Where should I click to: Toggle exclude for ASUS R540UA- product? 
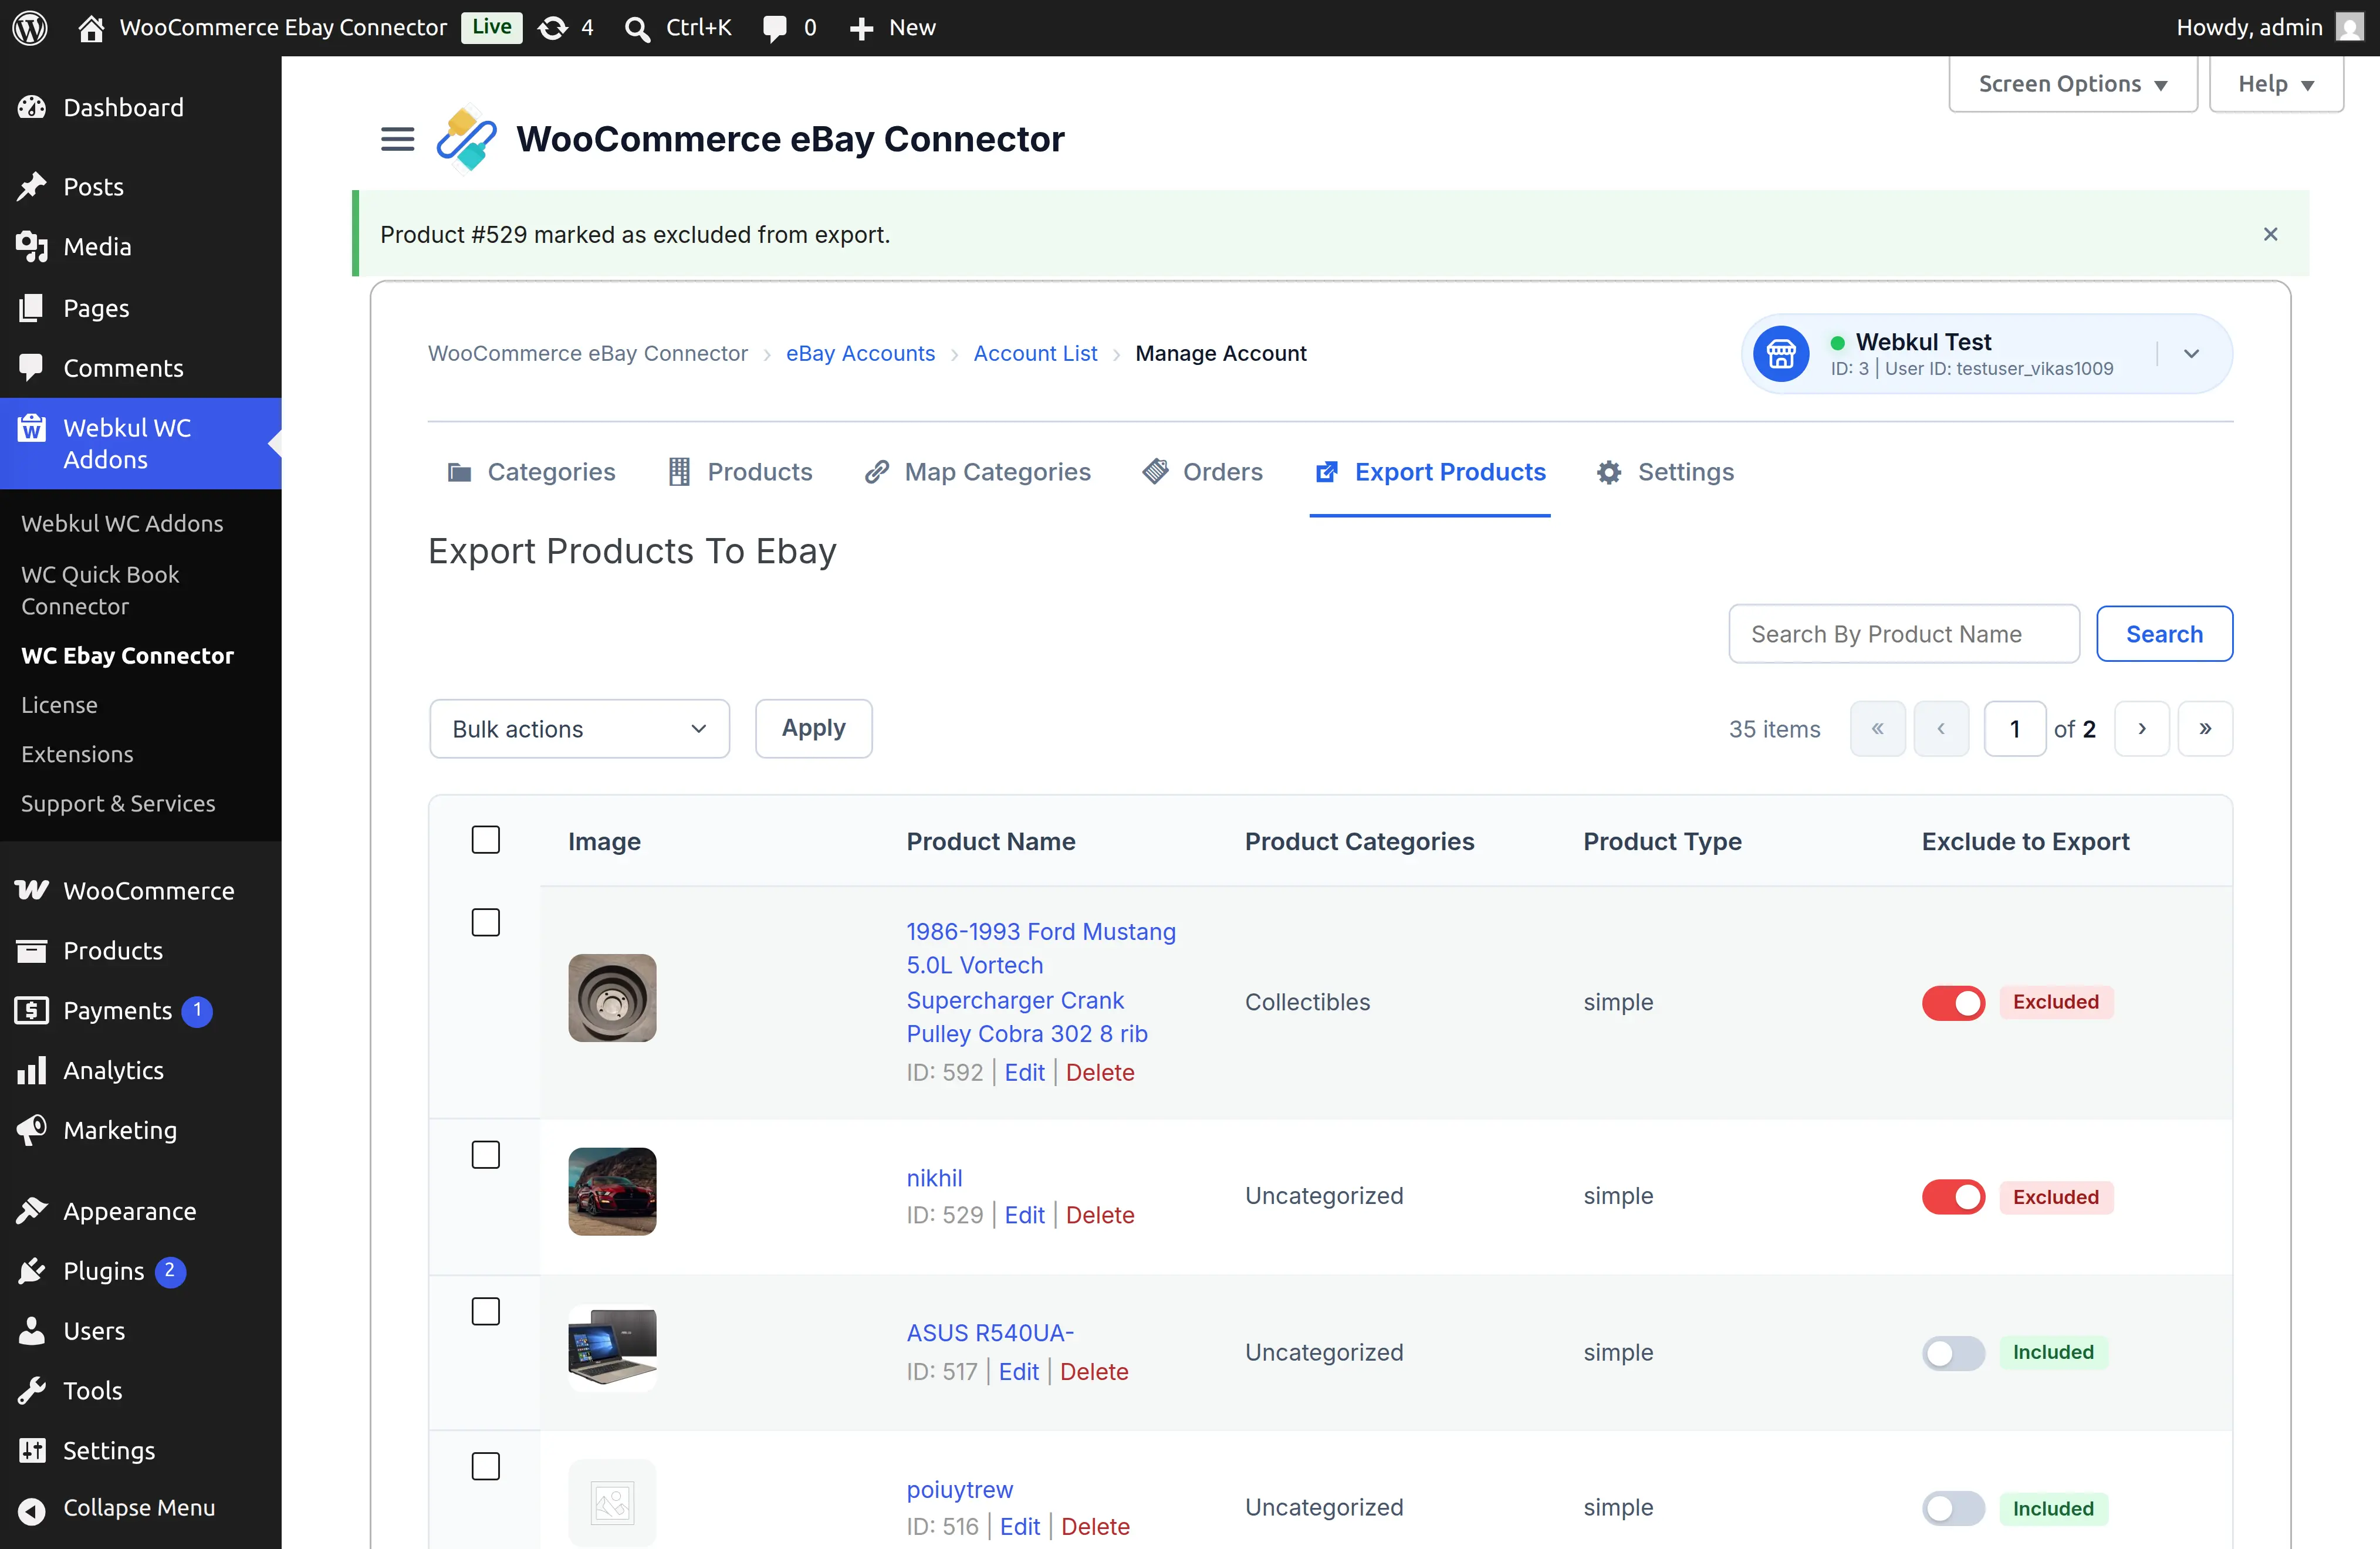coord(1953,1353)
